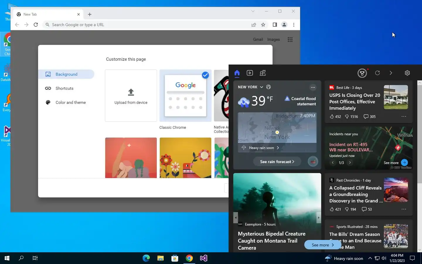Open the widgets Sports tab icon
Image resolution: width=422 pixels, height=264 pixels.
point(263,73)
